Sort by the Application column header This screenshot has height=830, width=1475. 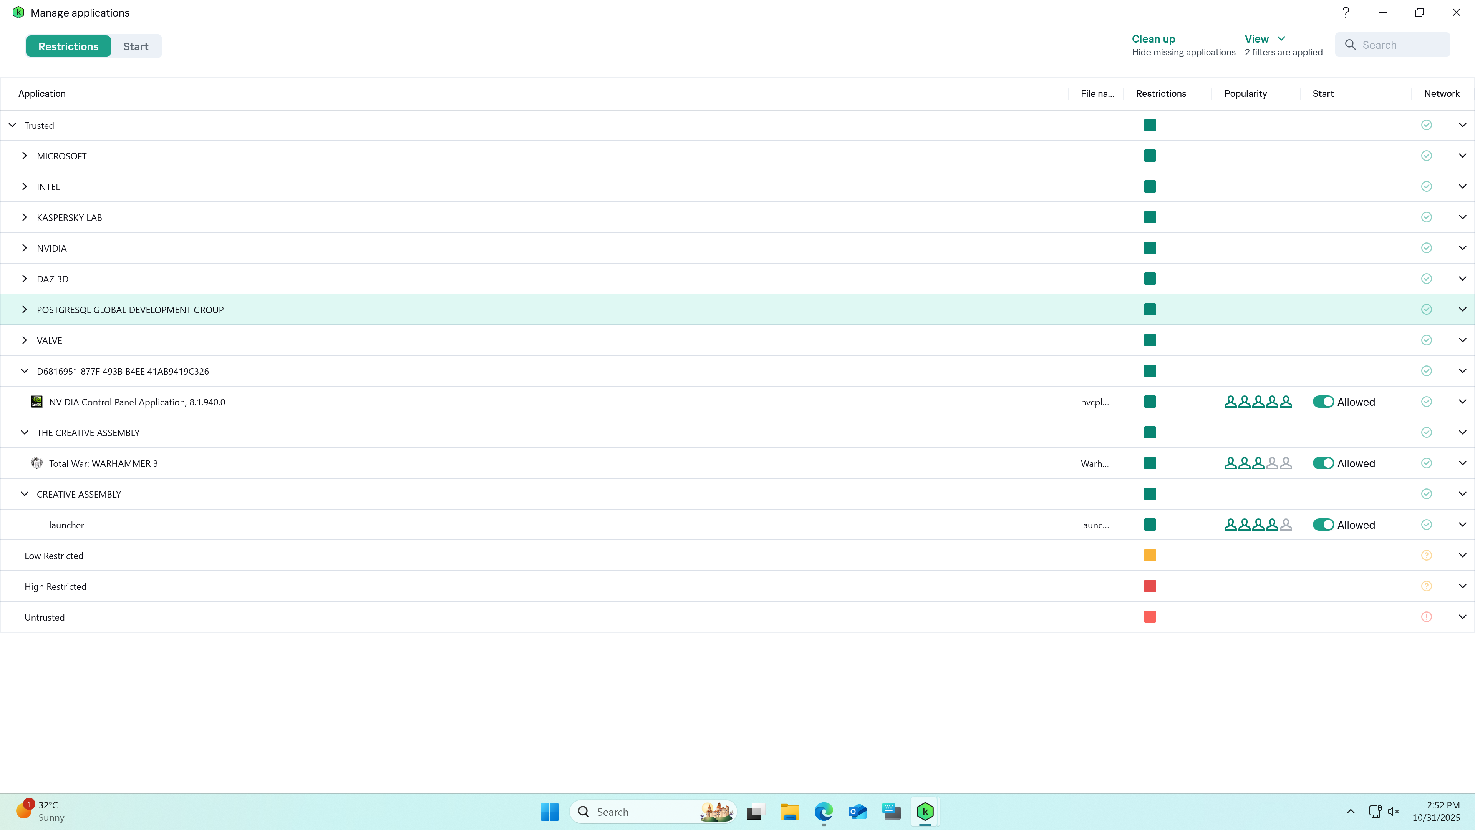[42, 93]
